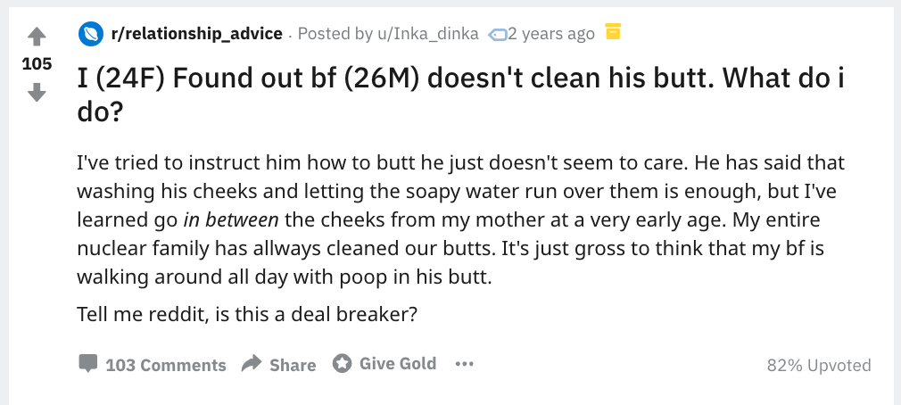Upvote the post with the up arrow
Viewport: 901px width, 405px height.
pyautogui.click(x=37, y=37)
